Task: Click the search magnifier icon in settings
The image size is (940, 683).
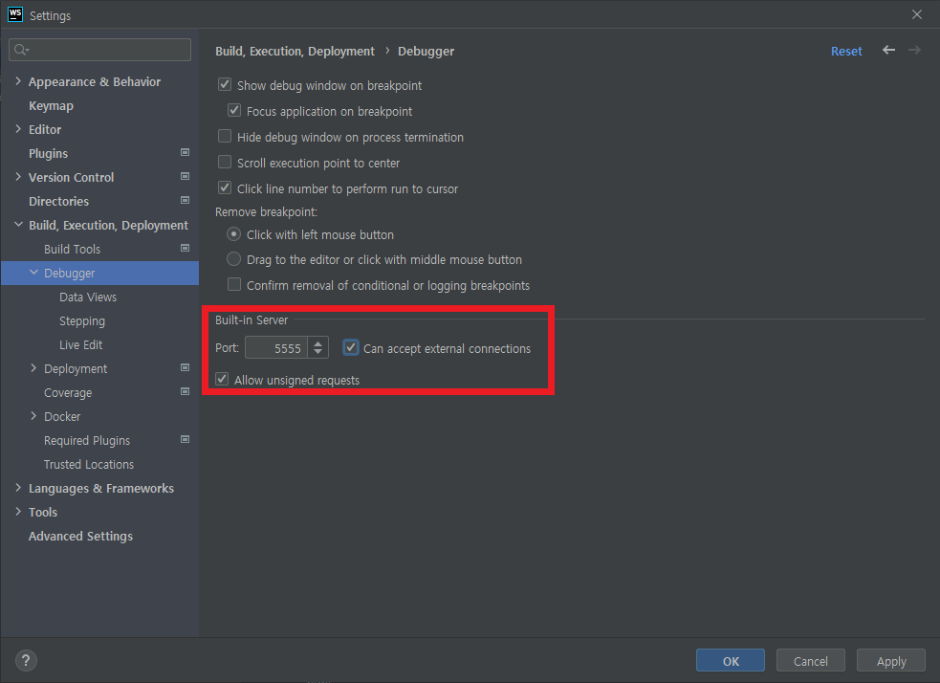Action: pos(21,50)
